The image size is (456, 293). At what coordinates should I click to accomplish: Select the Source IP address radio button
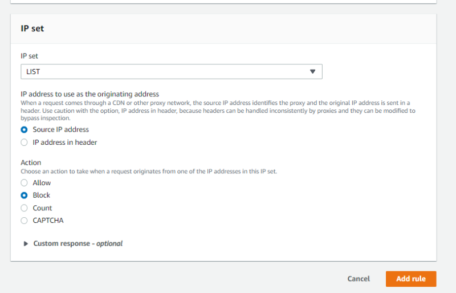click(x=24, y=129)
